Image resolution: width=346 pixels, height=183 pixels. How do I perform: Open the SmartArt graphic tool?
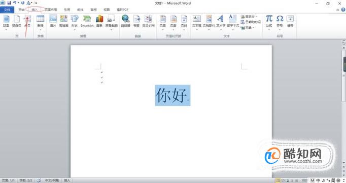click(x=87, y=21)
